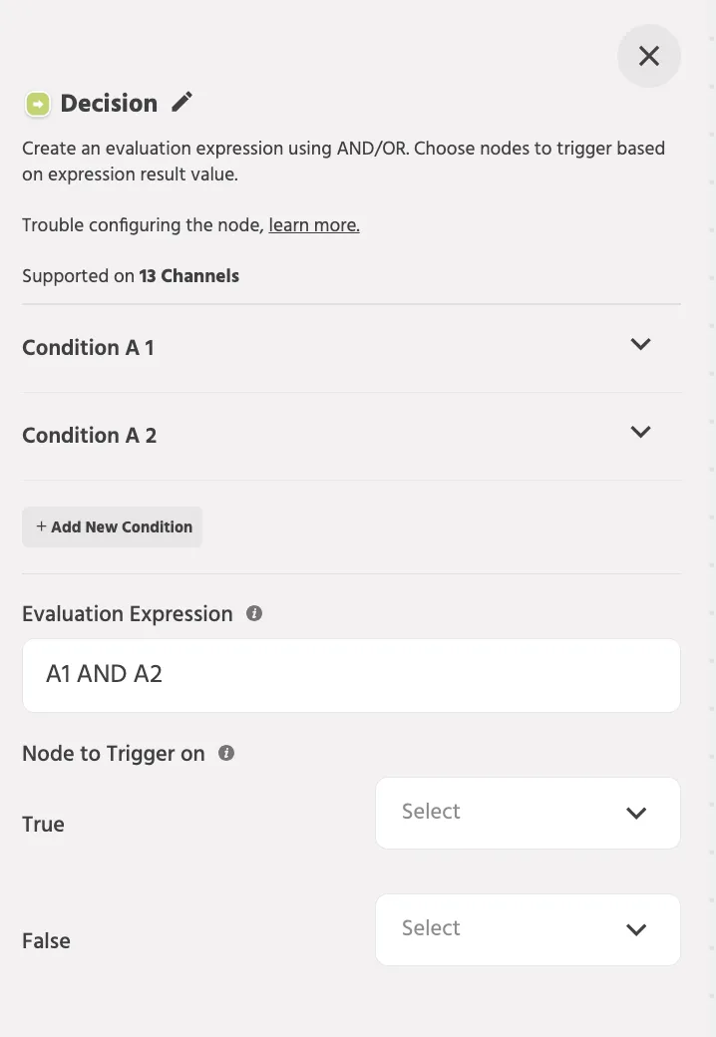
Task: Click the green Decision node icon
Action: coord(38,104)
